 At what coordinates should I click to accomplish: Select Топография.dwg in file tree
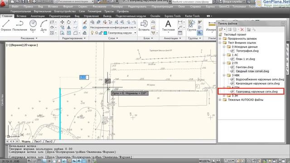pos(247,51)
